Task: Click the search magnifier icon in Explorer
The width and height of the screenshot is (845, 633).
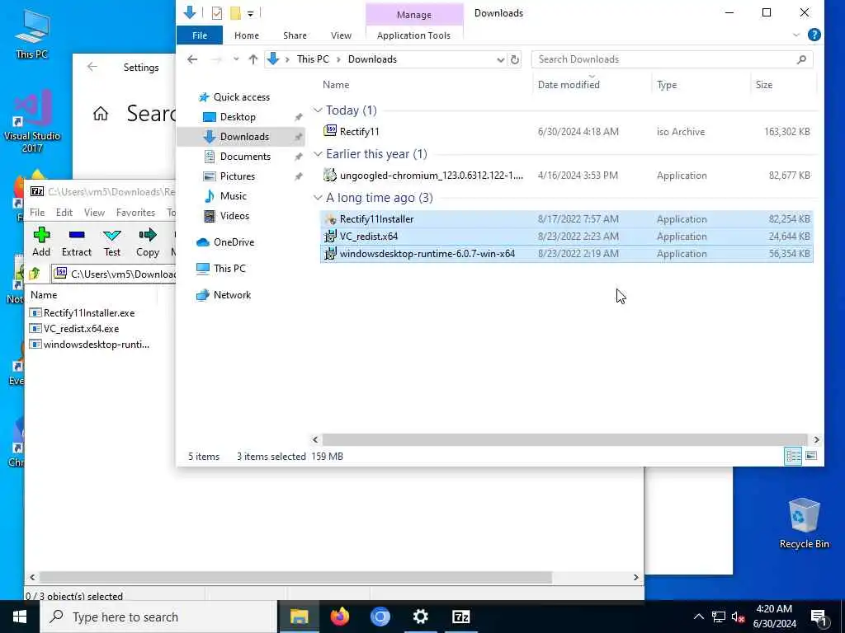Action: coord(801,59)
